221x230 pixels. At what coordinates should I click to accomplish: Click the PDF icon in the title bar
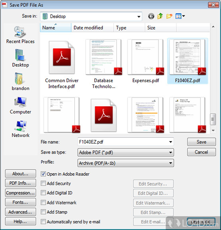point(4,5)
